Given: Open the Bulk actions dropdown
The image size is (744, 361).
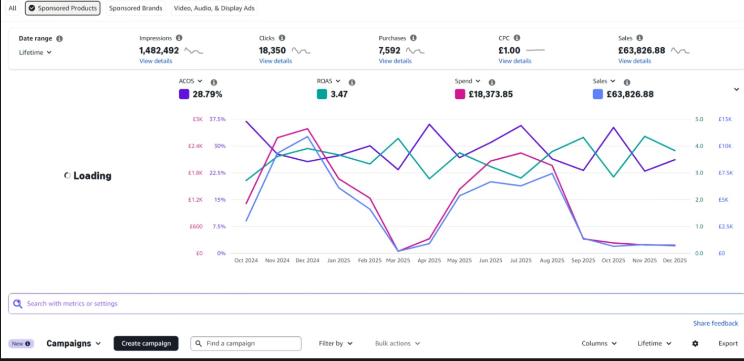Looking at the screenshot, I should point(398,343).
